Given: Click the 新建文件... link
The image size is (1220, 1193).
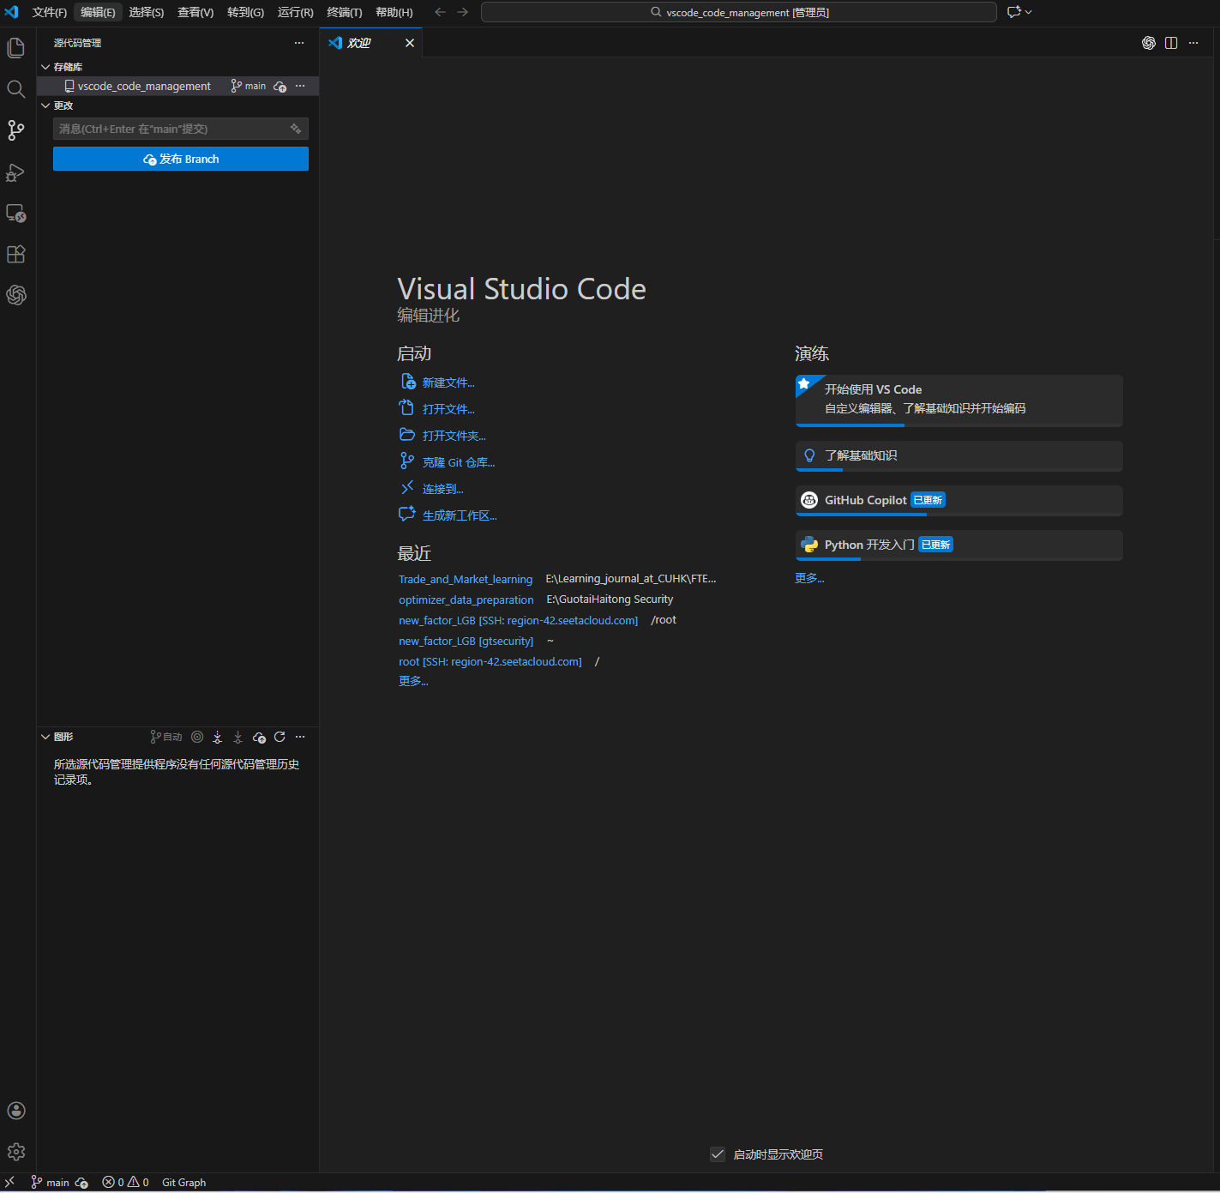Looking at the screenshot, I should (x=448, y=383).
